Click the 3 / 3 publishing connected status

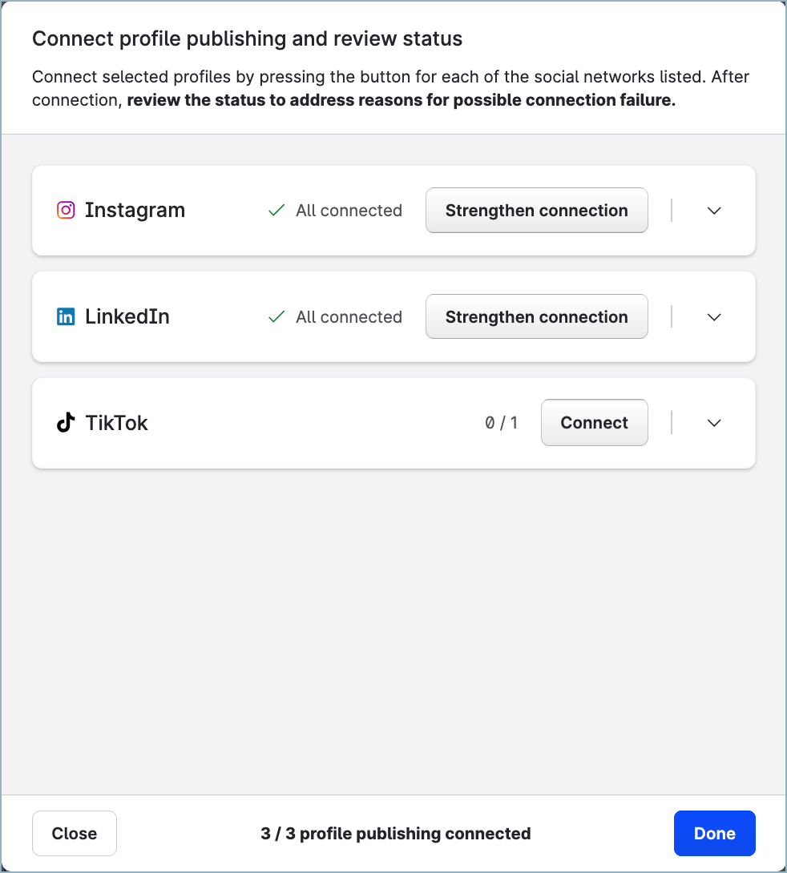[x=394, y=833]
